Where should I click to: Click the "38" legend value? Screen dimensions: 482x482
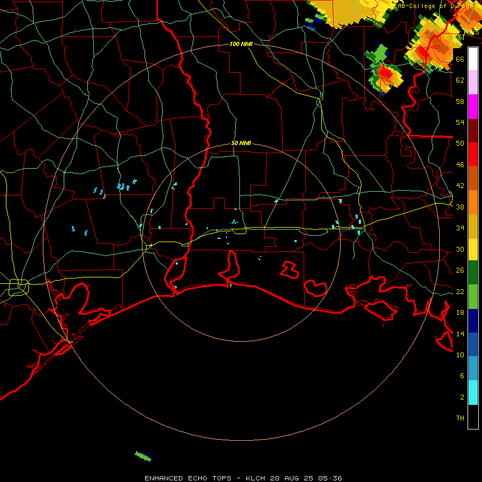[x=460, y=207]
